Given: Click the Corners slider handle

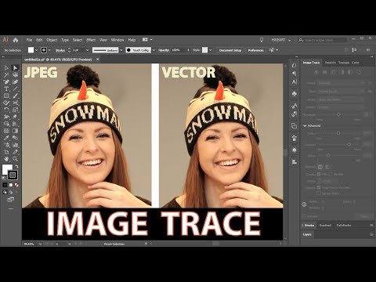Looking at the screenshot, I should [349, 144].
